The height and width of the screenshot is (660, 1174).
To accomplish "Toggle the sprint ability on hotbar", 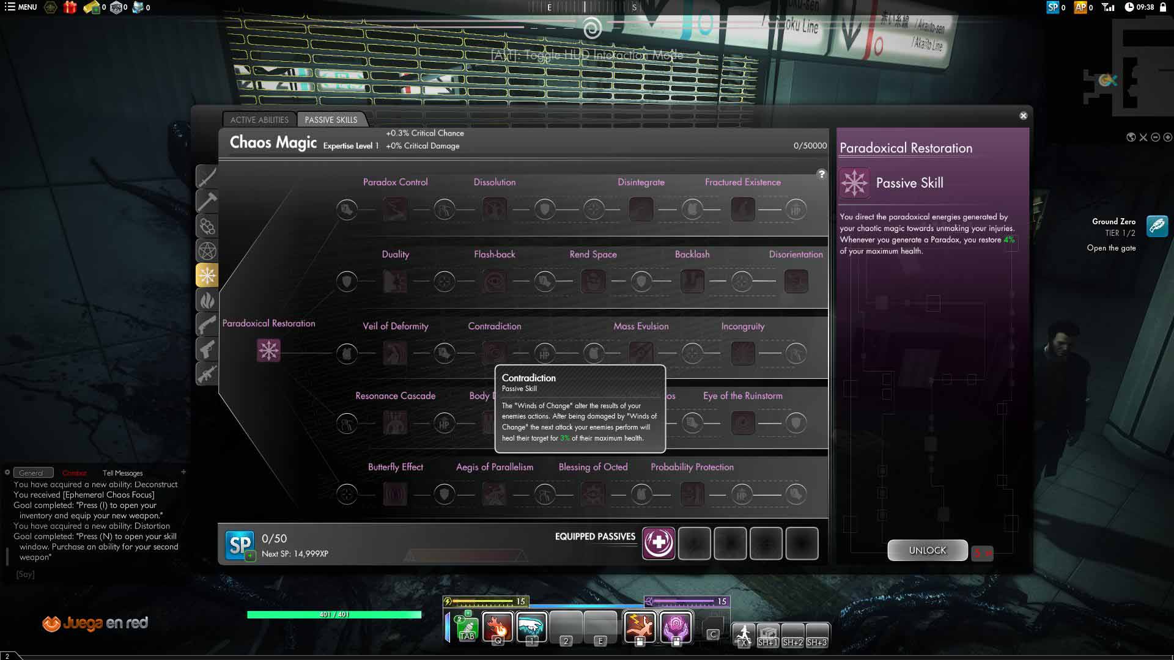I will pos(744,634).
